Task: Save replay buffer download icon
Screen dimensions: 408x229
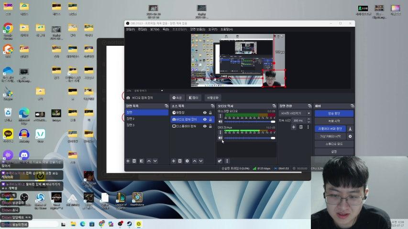Action: tap(350, 129)
